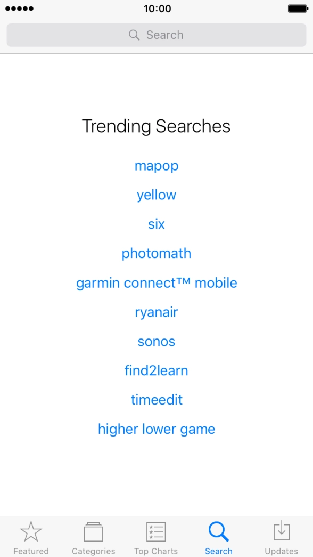The height and width of the screenshot is (557, 313).
Task: Switch to the Top Charts tab
Action: pyautogui.click(x=156, y=537)
